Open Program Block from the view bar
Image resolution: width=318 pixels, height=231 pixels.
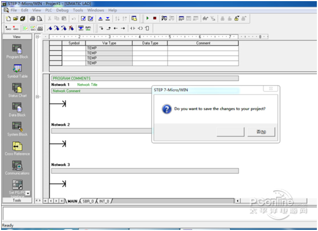point(17,52)
